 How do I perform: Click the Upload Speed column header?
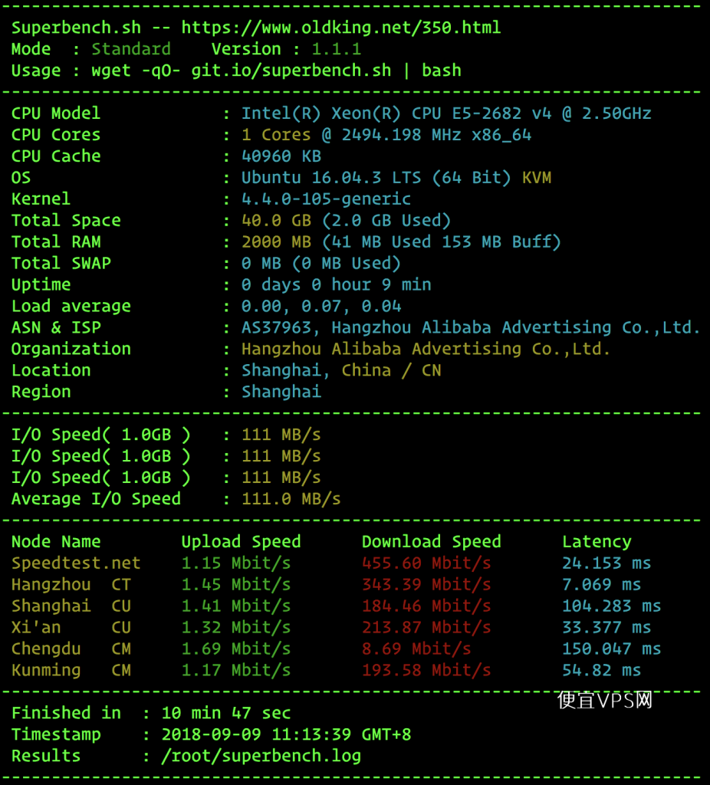coord(241,542)
